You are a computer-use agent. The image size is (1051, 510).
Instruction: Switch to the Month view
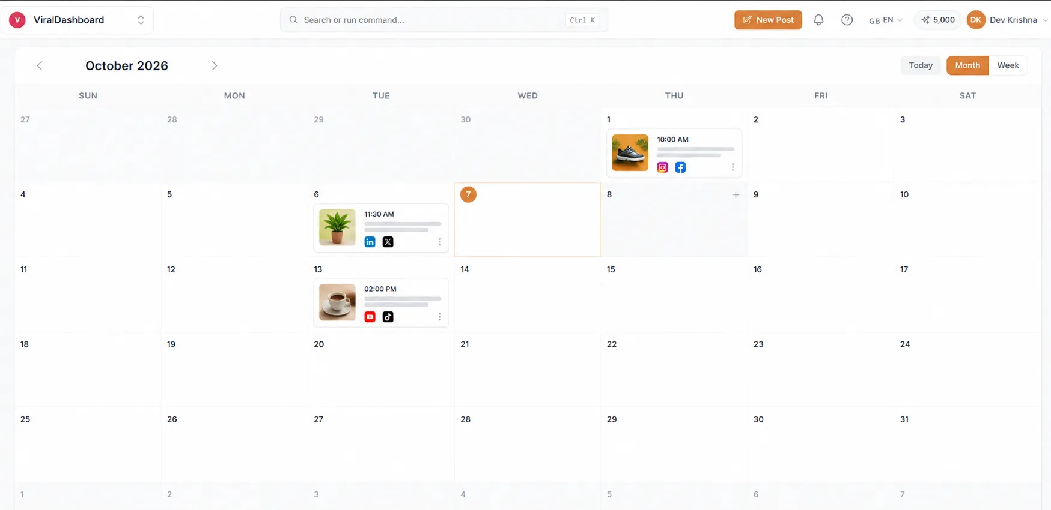pyautogui.click(x=967, y=65)
